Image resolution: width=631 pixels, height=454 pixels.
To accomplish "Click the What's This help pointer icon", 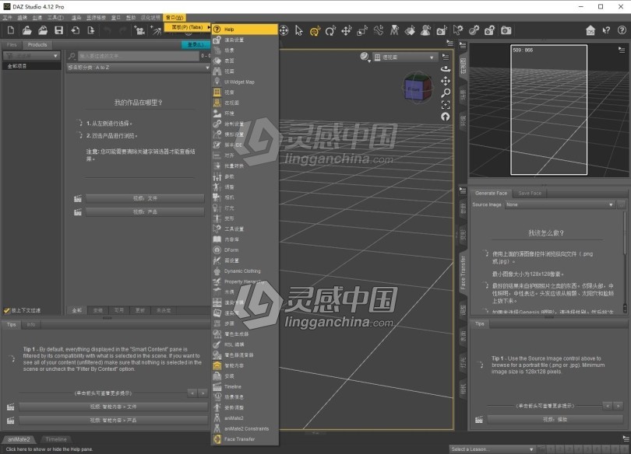I will click(606, 30).
